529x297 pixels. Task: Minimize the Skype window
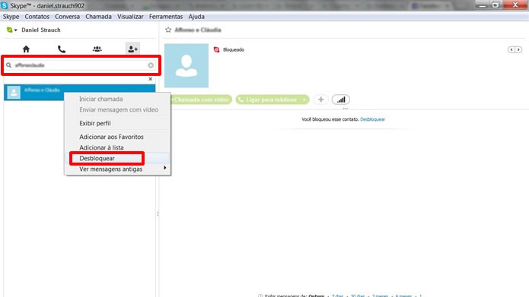coord(483,5)
